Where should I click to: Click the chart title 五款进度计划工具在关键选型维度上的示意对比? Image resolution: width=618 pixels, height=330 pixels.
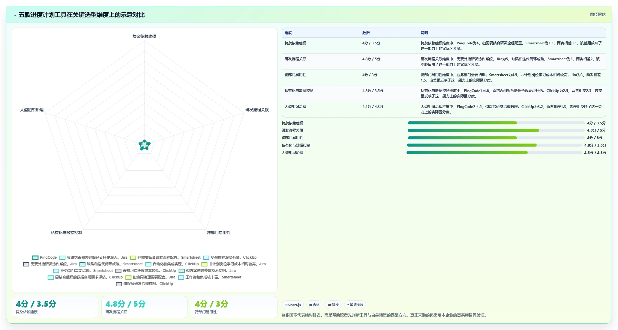click(82, 15)
